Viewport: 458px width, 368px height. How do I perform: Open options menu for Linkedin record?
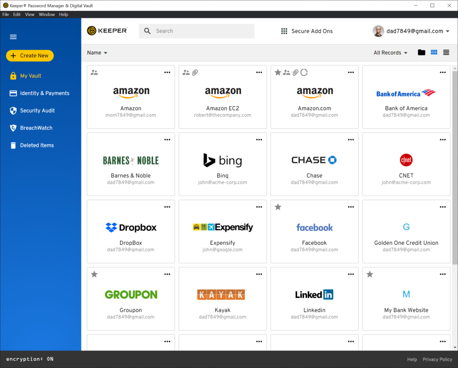click(351, 274)
